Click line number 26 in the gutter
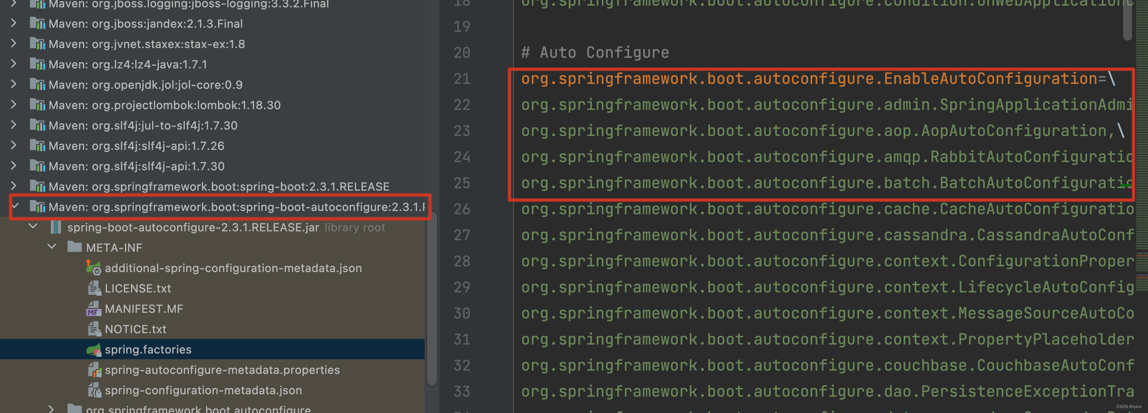1148x413 pixels. [x=462, y=209]
